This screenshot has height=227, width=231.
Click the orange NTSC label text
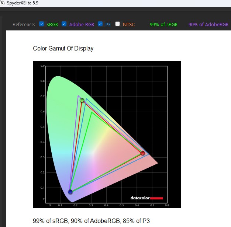129,25
